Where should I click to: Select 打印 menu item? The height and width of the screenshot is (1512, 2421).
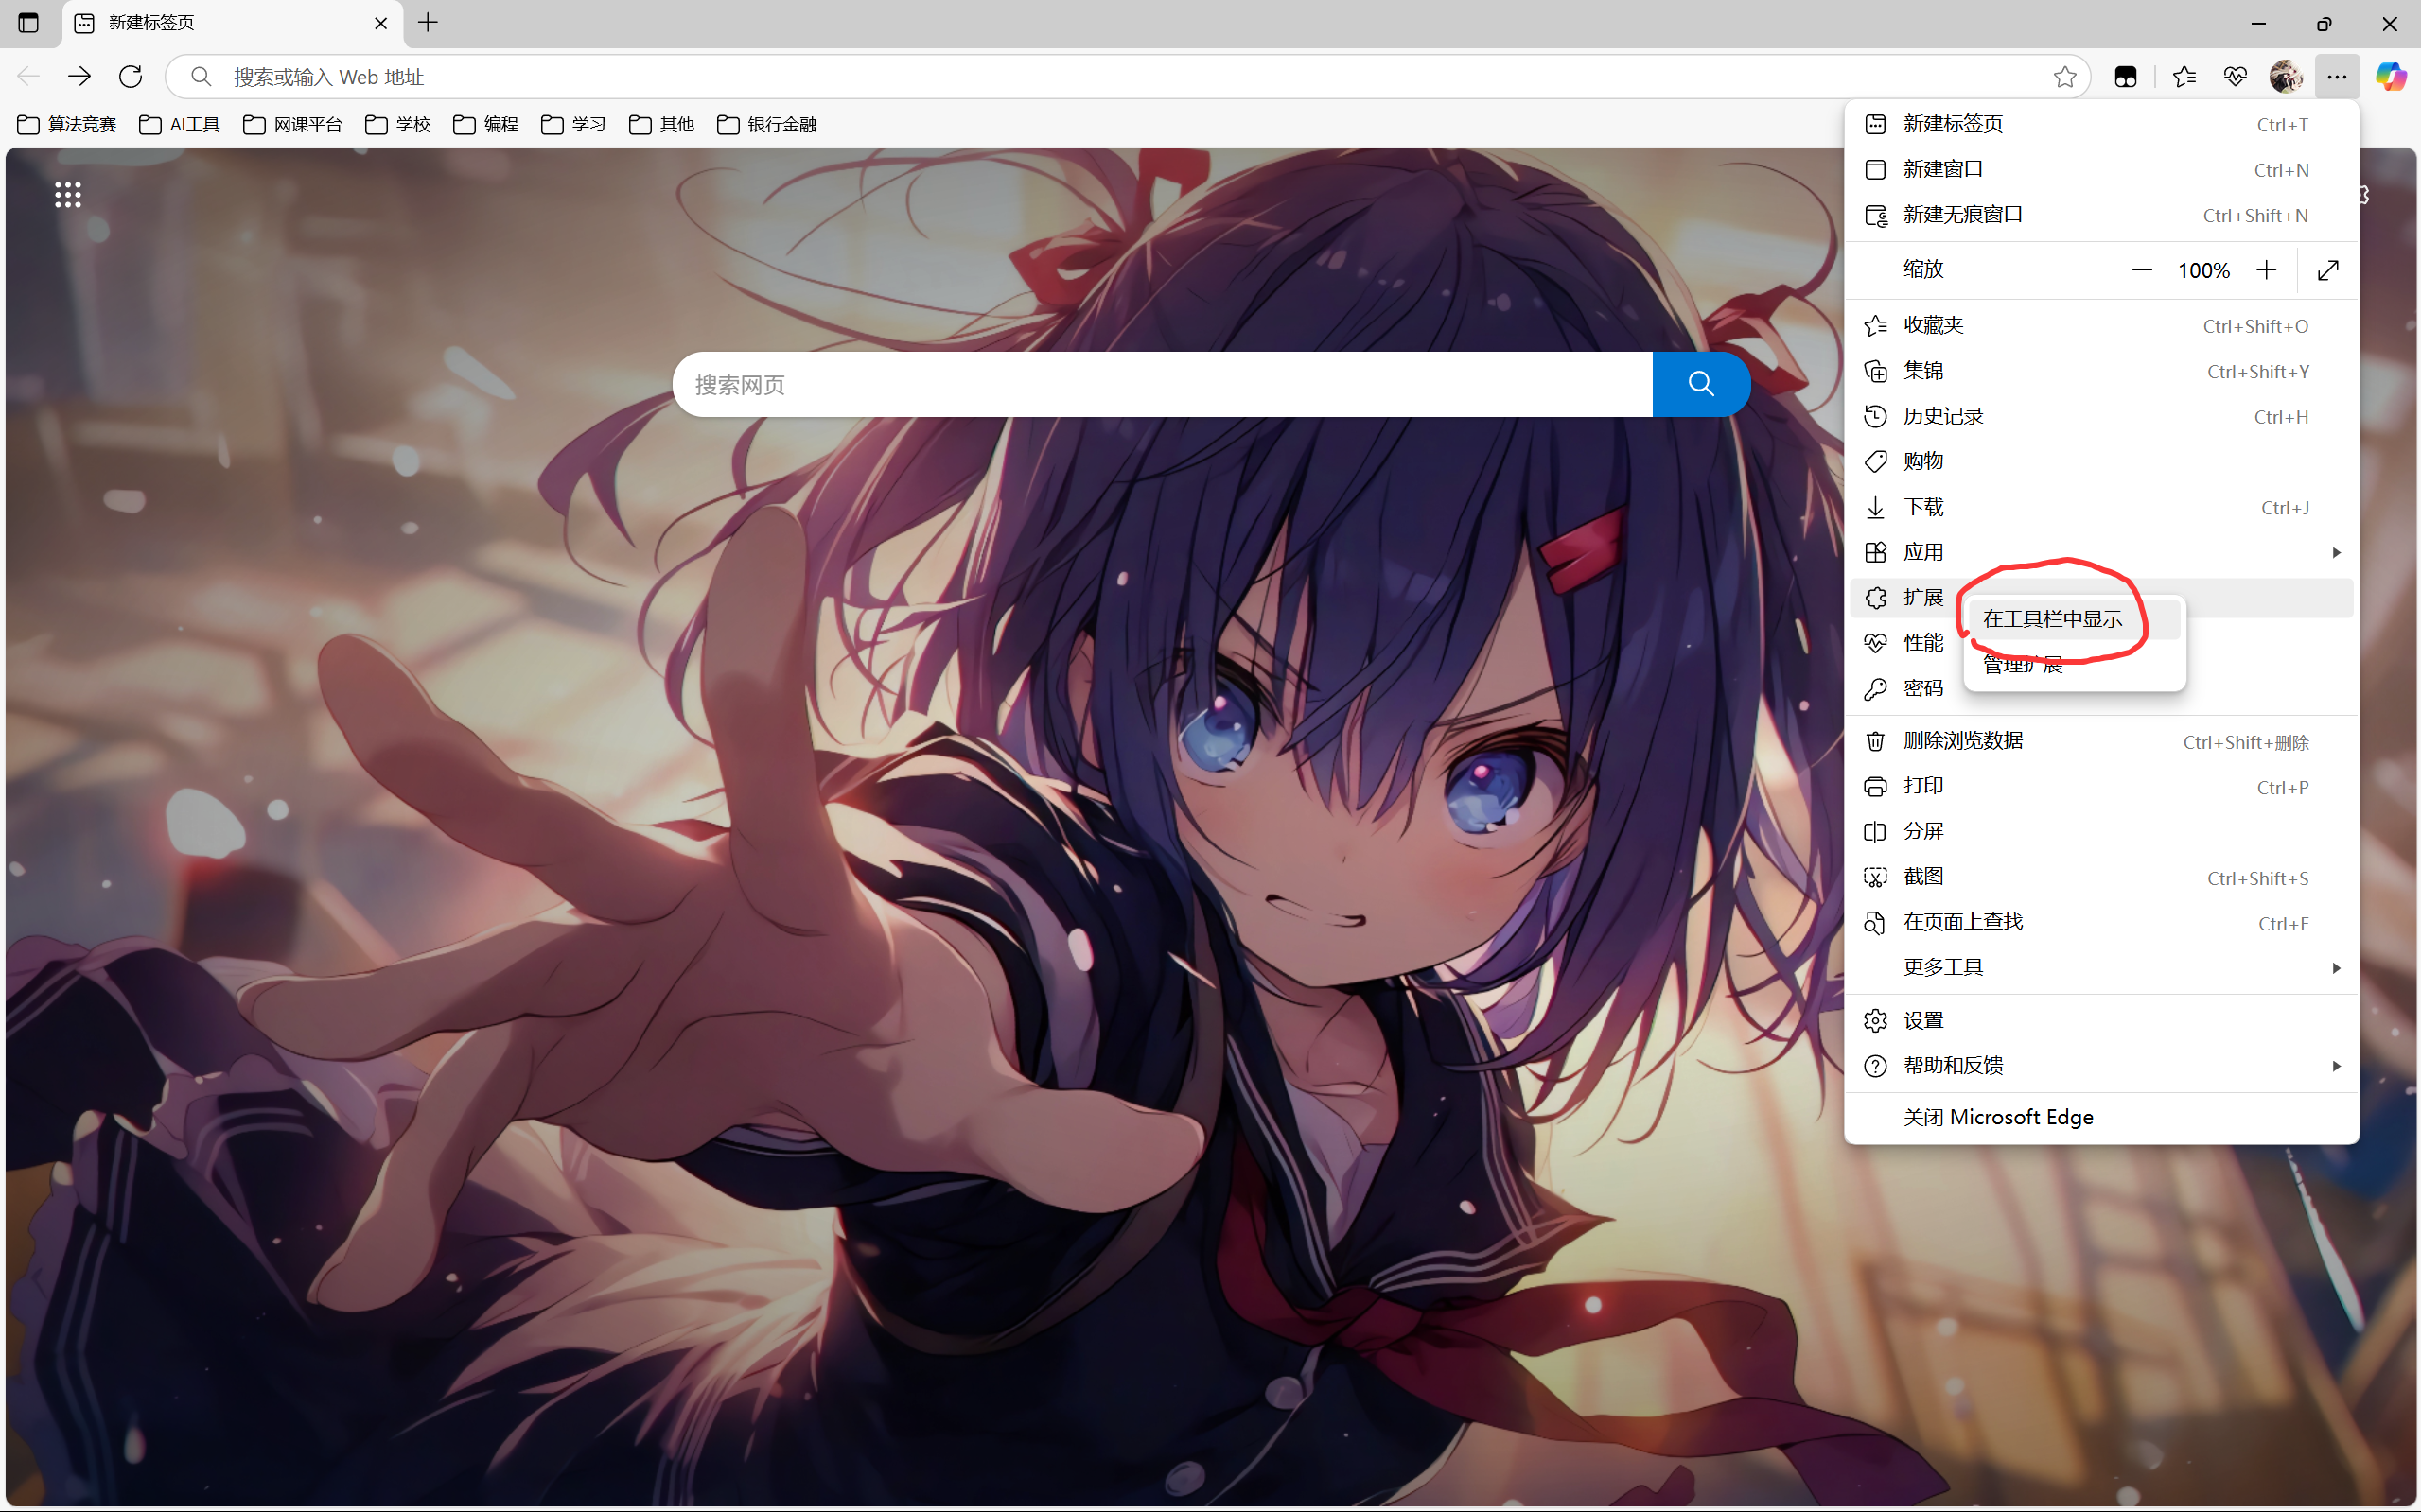click(2101, 786)
